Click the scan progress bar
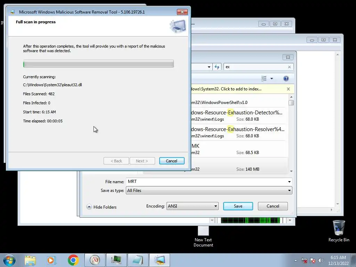Image resolution: width=356 pixels, height=267 pixels. [98, 64]
